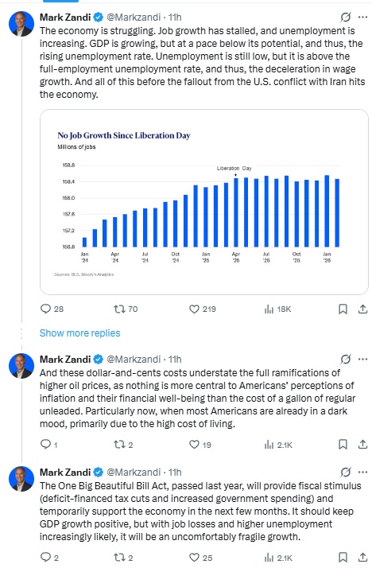Open @Markzandi handle on second tweet
Viewport: 372px width, 568px height.
pos(134,359)
